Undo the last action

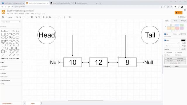pos(25,17)
